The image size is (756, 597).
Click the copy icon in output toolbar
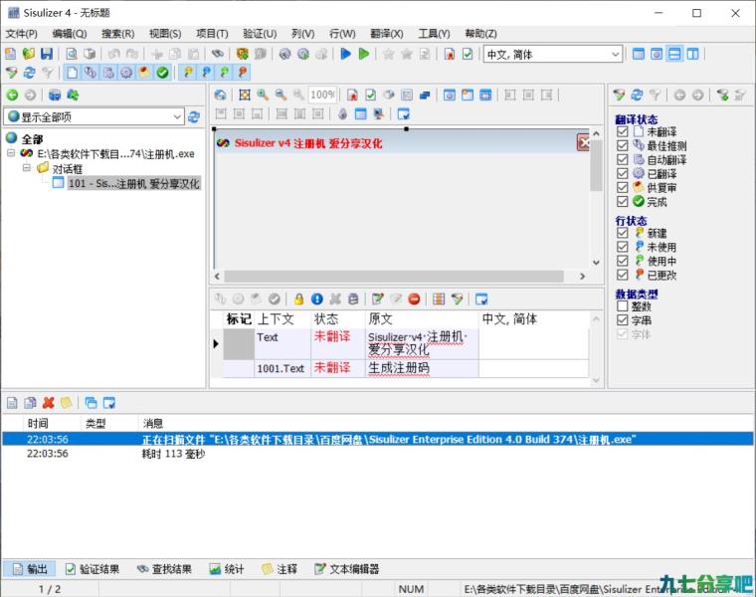pos(31,403)
